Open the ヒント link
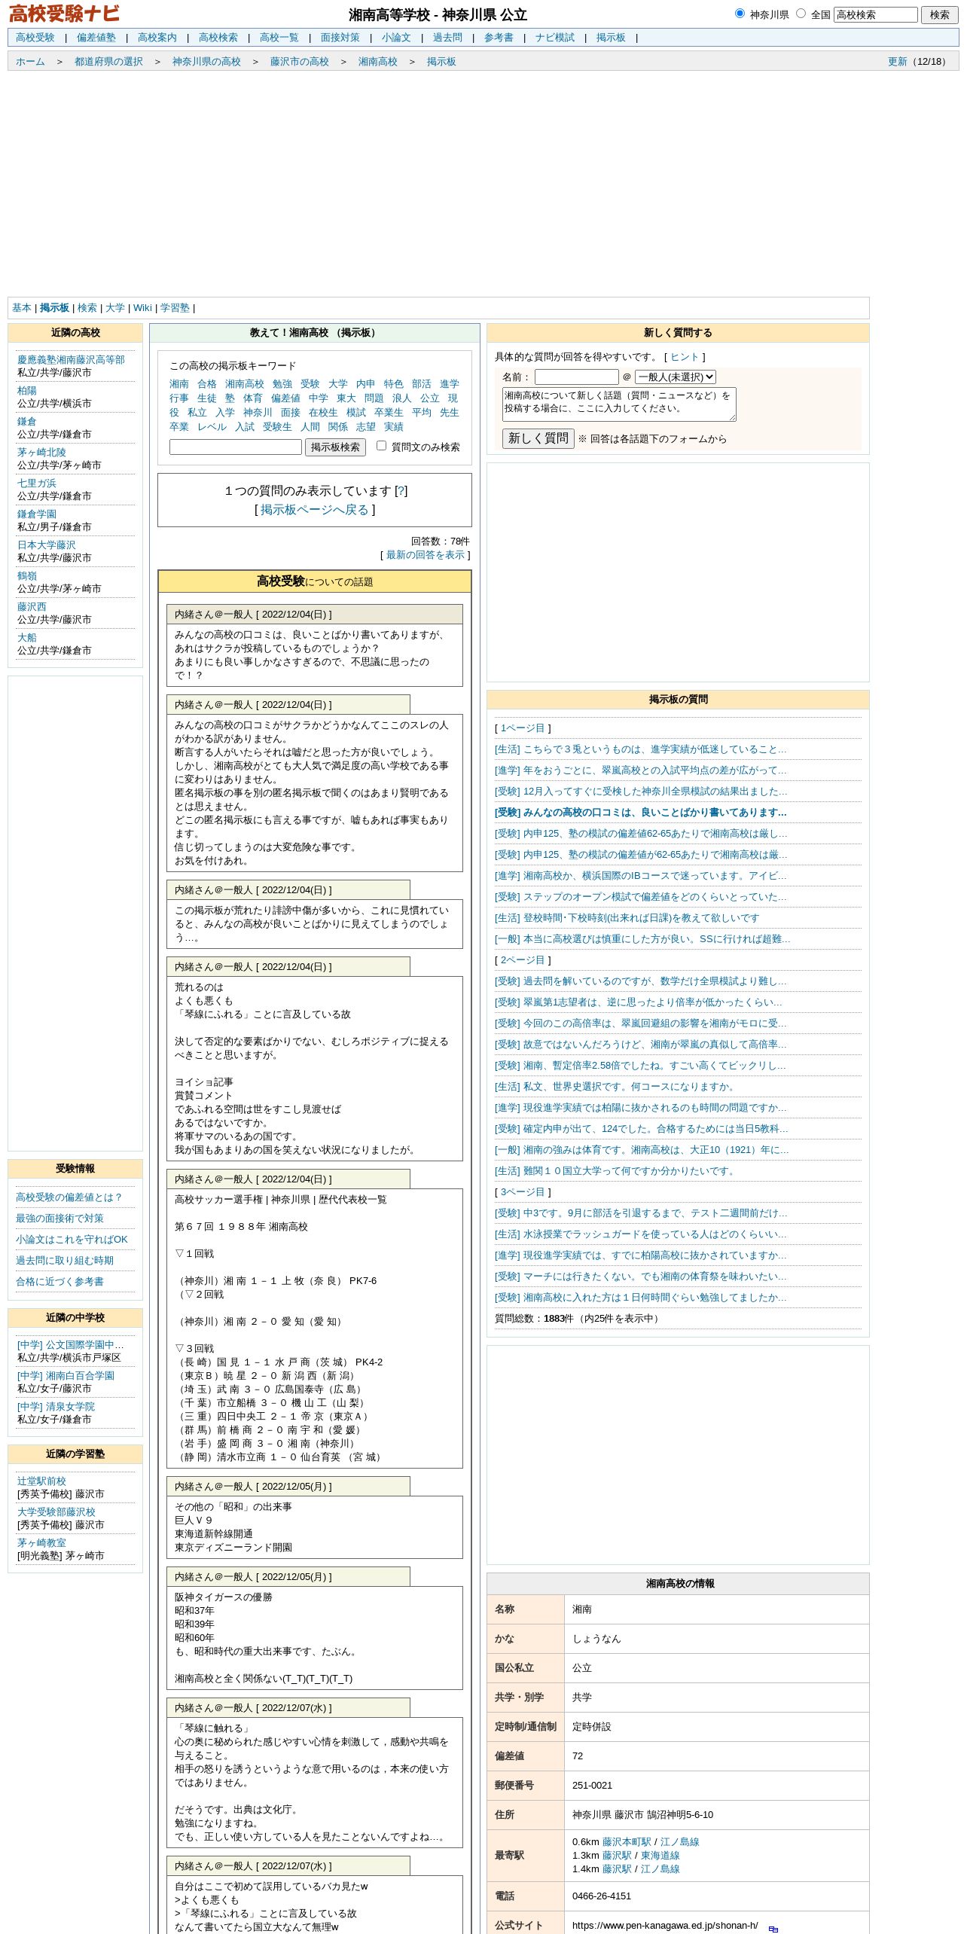Image resolution: width=967 pixels, height=1934 pixels. tap(685, 357)
